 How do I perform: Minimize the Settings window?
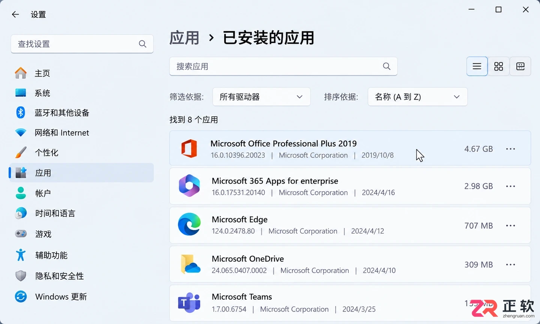[x=471, y=9]
